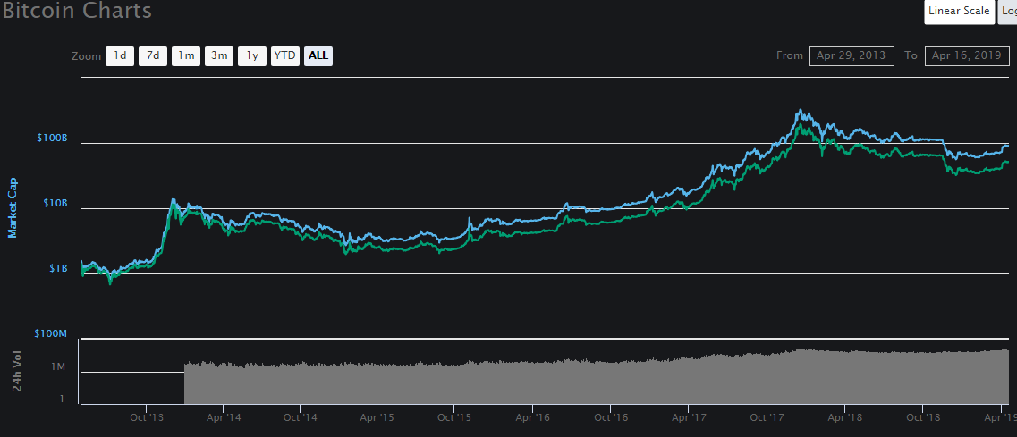Click the 1M volume axis label

click(58, 367)
